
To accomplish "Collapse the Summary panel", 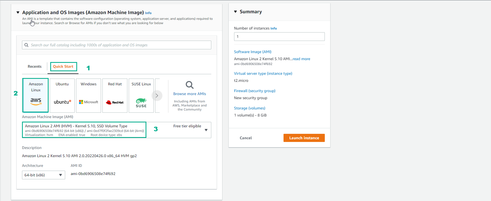I will 235,12.
